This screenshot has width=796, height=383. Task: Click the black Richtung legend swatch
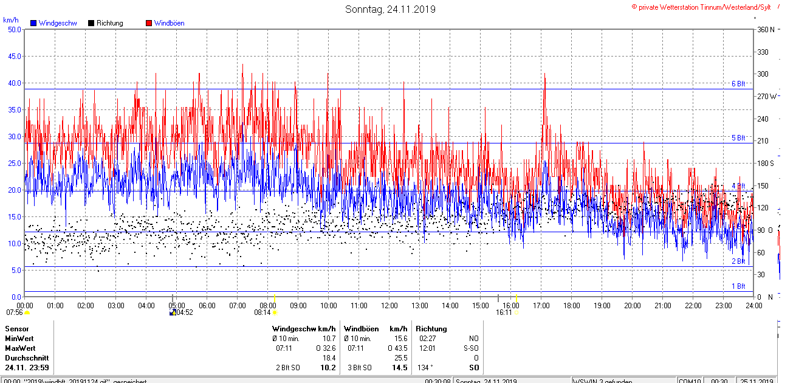[91, 23]
